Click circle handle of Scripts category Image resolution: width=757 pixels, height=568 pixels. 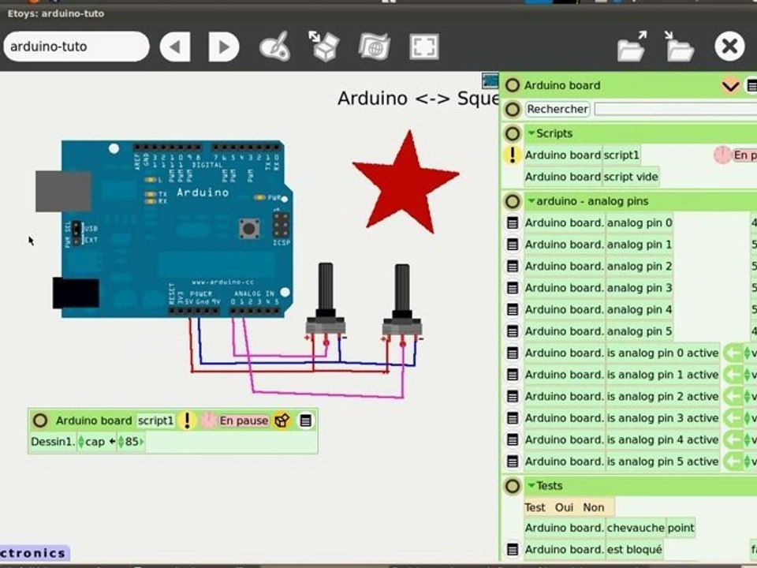coord(513,133)
